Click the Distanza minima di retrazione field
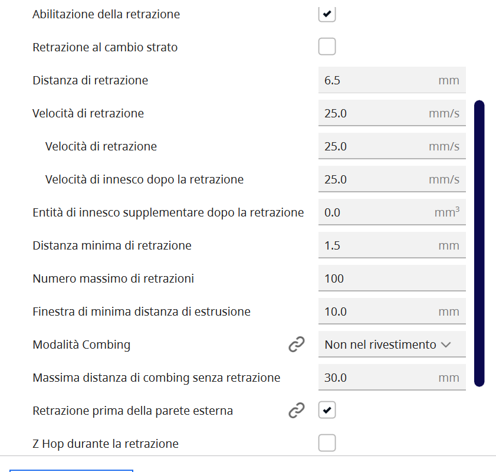The width and height of the screenshot is (496, 472). 377,246
